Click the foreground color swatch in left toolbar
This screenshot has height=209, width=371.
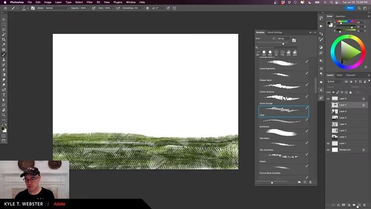tap(2, 128)
